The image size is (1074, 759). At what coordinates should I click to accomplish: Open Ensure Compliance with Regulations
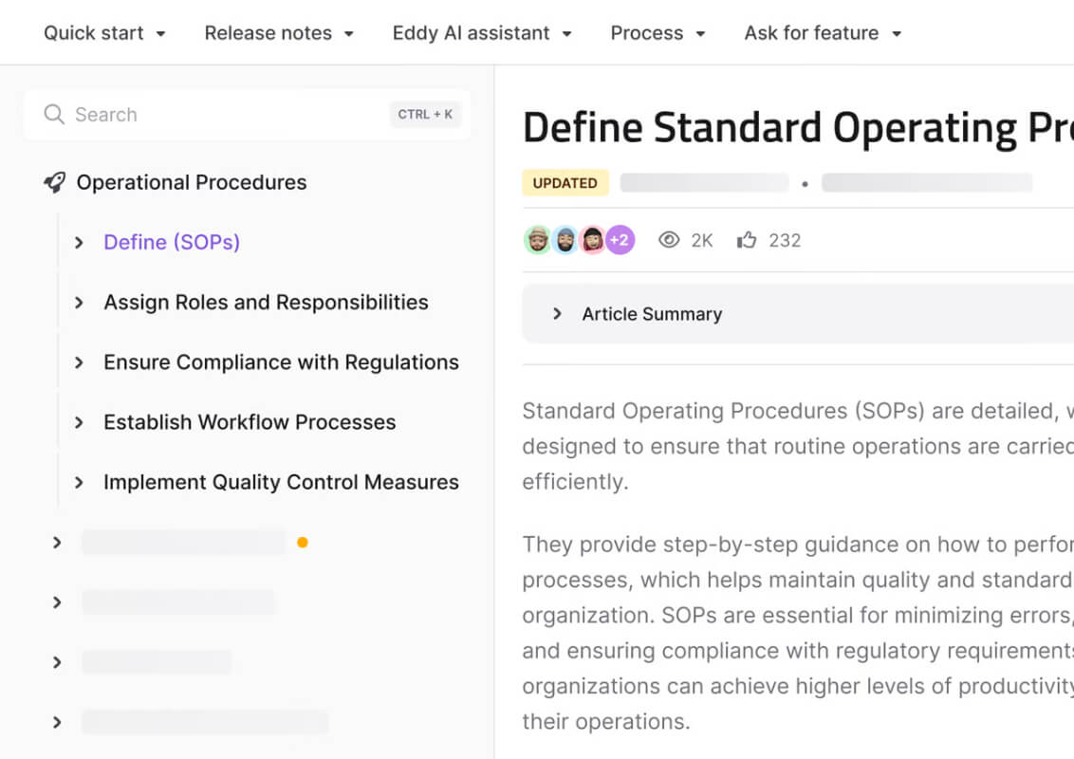tap(281, 361)
